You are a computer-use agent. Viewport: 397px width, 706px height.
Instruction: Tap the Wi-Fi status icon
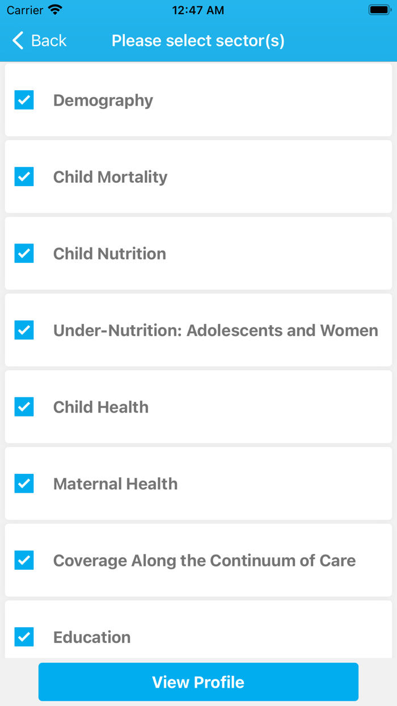pos(55,10)
